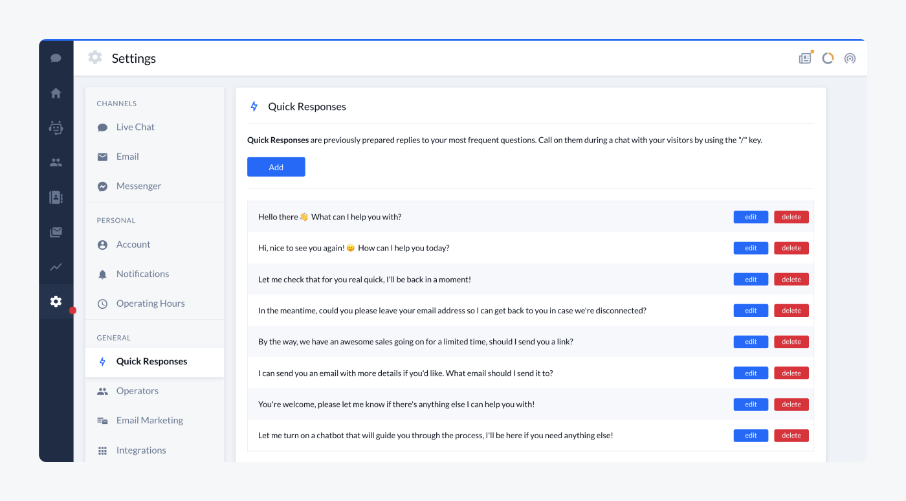Click Add to create a quick response
Screen dimensions: 906x501
click(276, 166)
